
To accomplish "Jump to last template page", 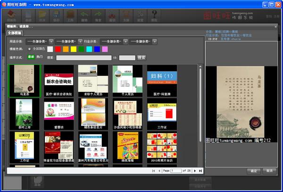I will (200, 170).
